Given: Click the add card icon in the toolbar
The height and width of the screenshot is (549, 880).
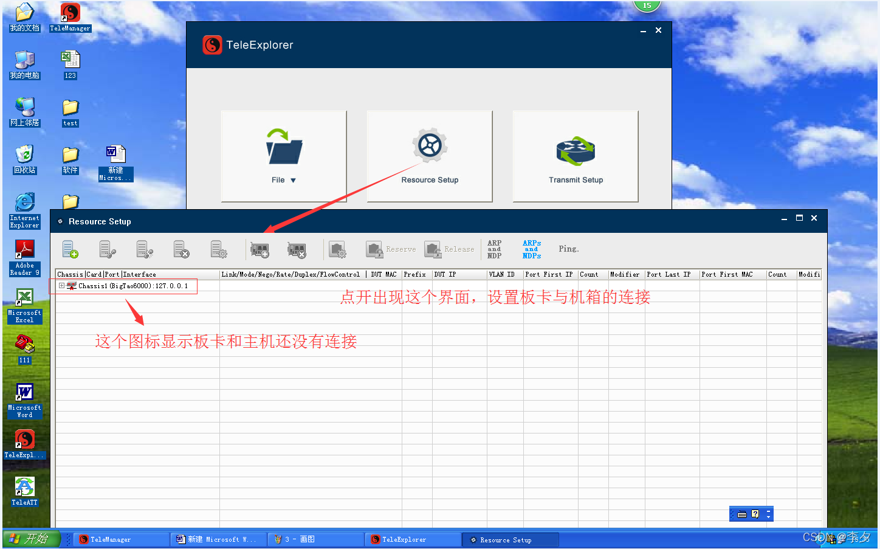Looking at the screenshot, I should click(260, 250).
